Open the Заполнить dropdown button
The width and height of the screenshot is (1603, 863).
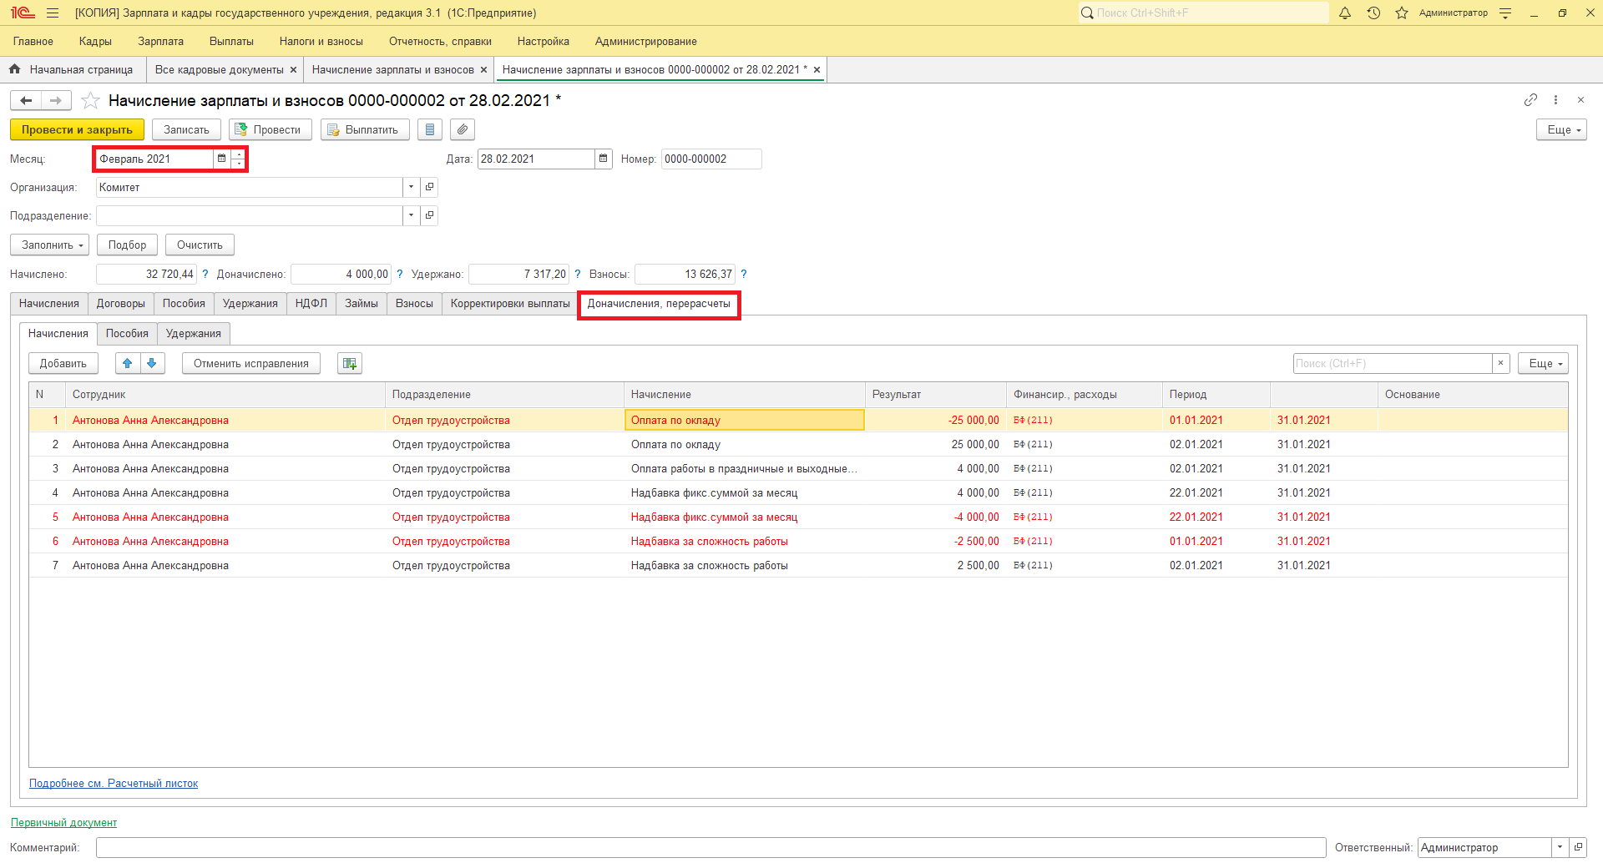click(49, 245)
